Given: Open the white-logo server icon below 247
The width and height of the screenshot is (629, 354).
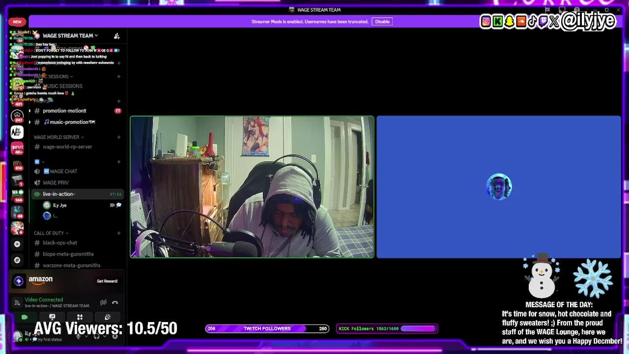Looking at the screenshot, I should [x=17, y=132].
